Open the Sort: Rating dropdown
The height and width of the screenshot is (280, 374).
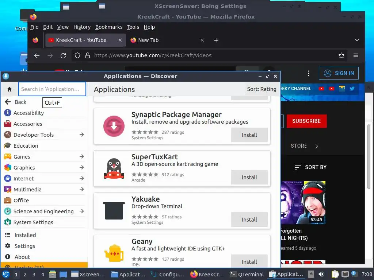click(262, 89)
